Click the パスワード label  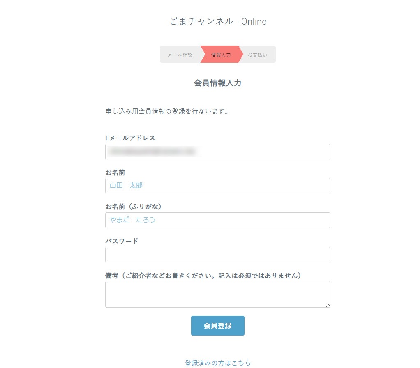click(x=122, y=241)
